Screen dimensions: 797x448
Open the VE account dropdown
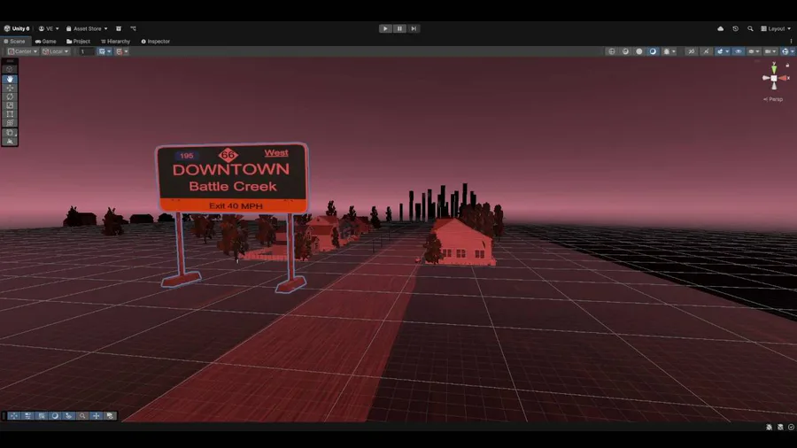(x=49, y=28)
